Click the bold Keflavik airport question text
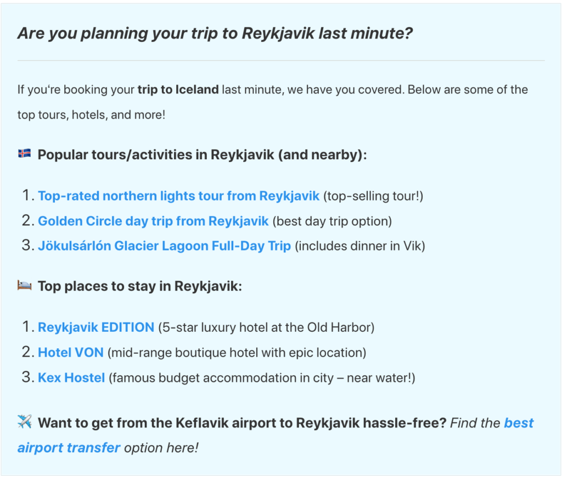Screen dimensions: 562x478 click(241, 423)
